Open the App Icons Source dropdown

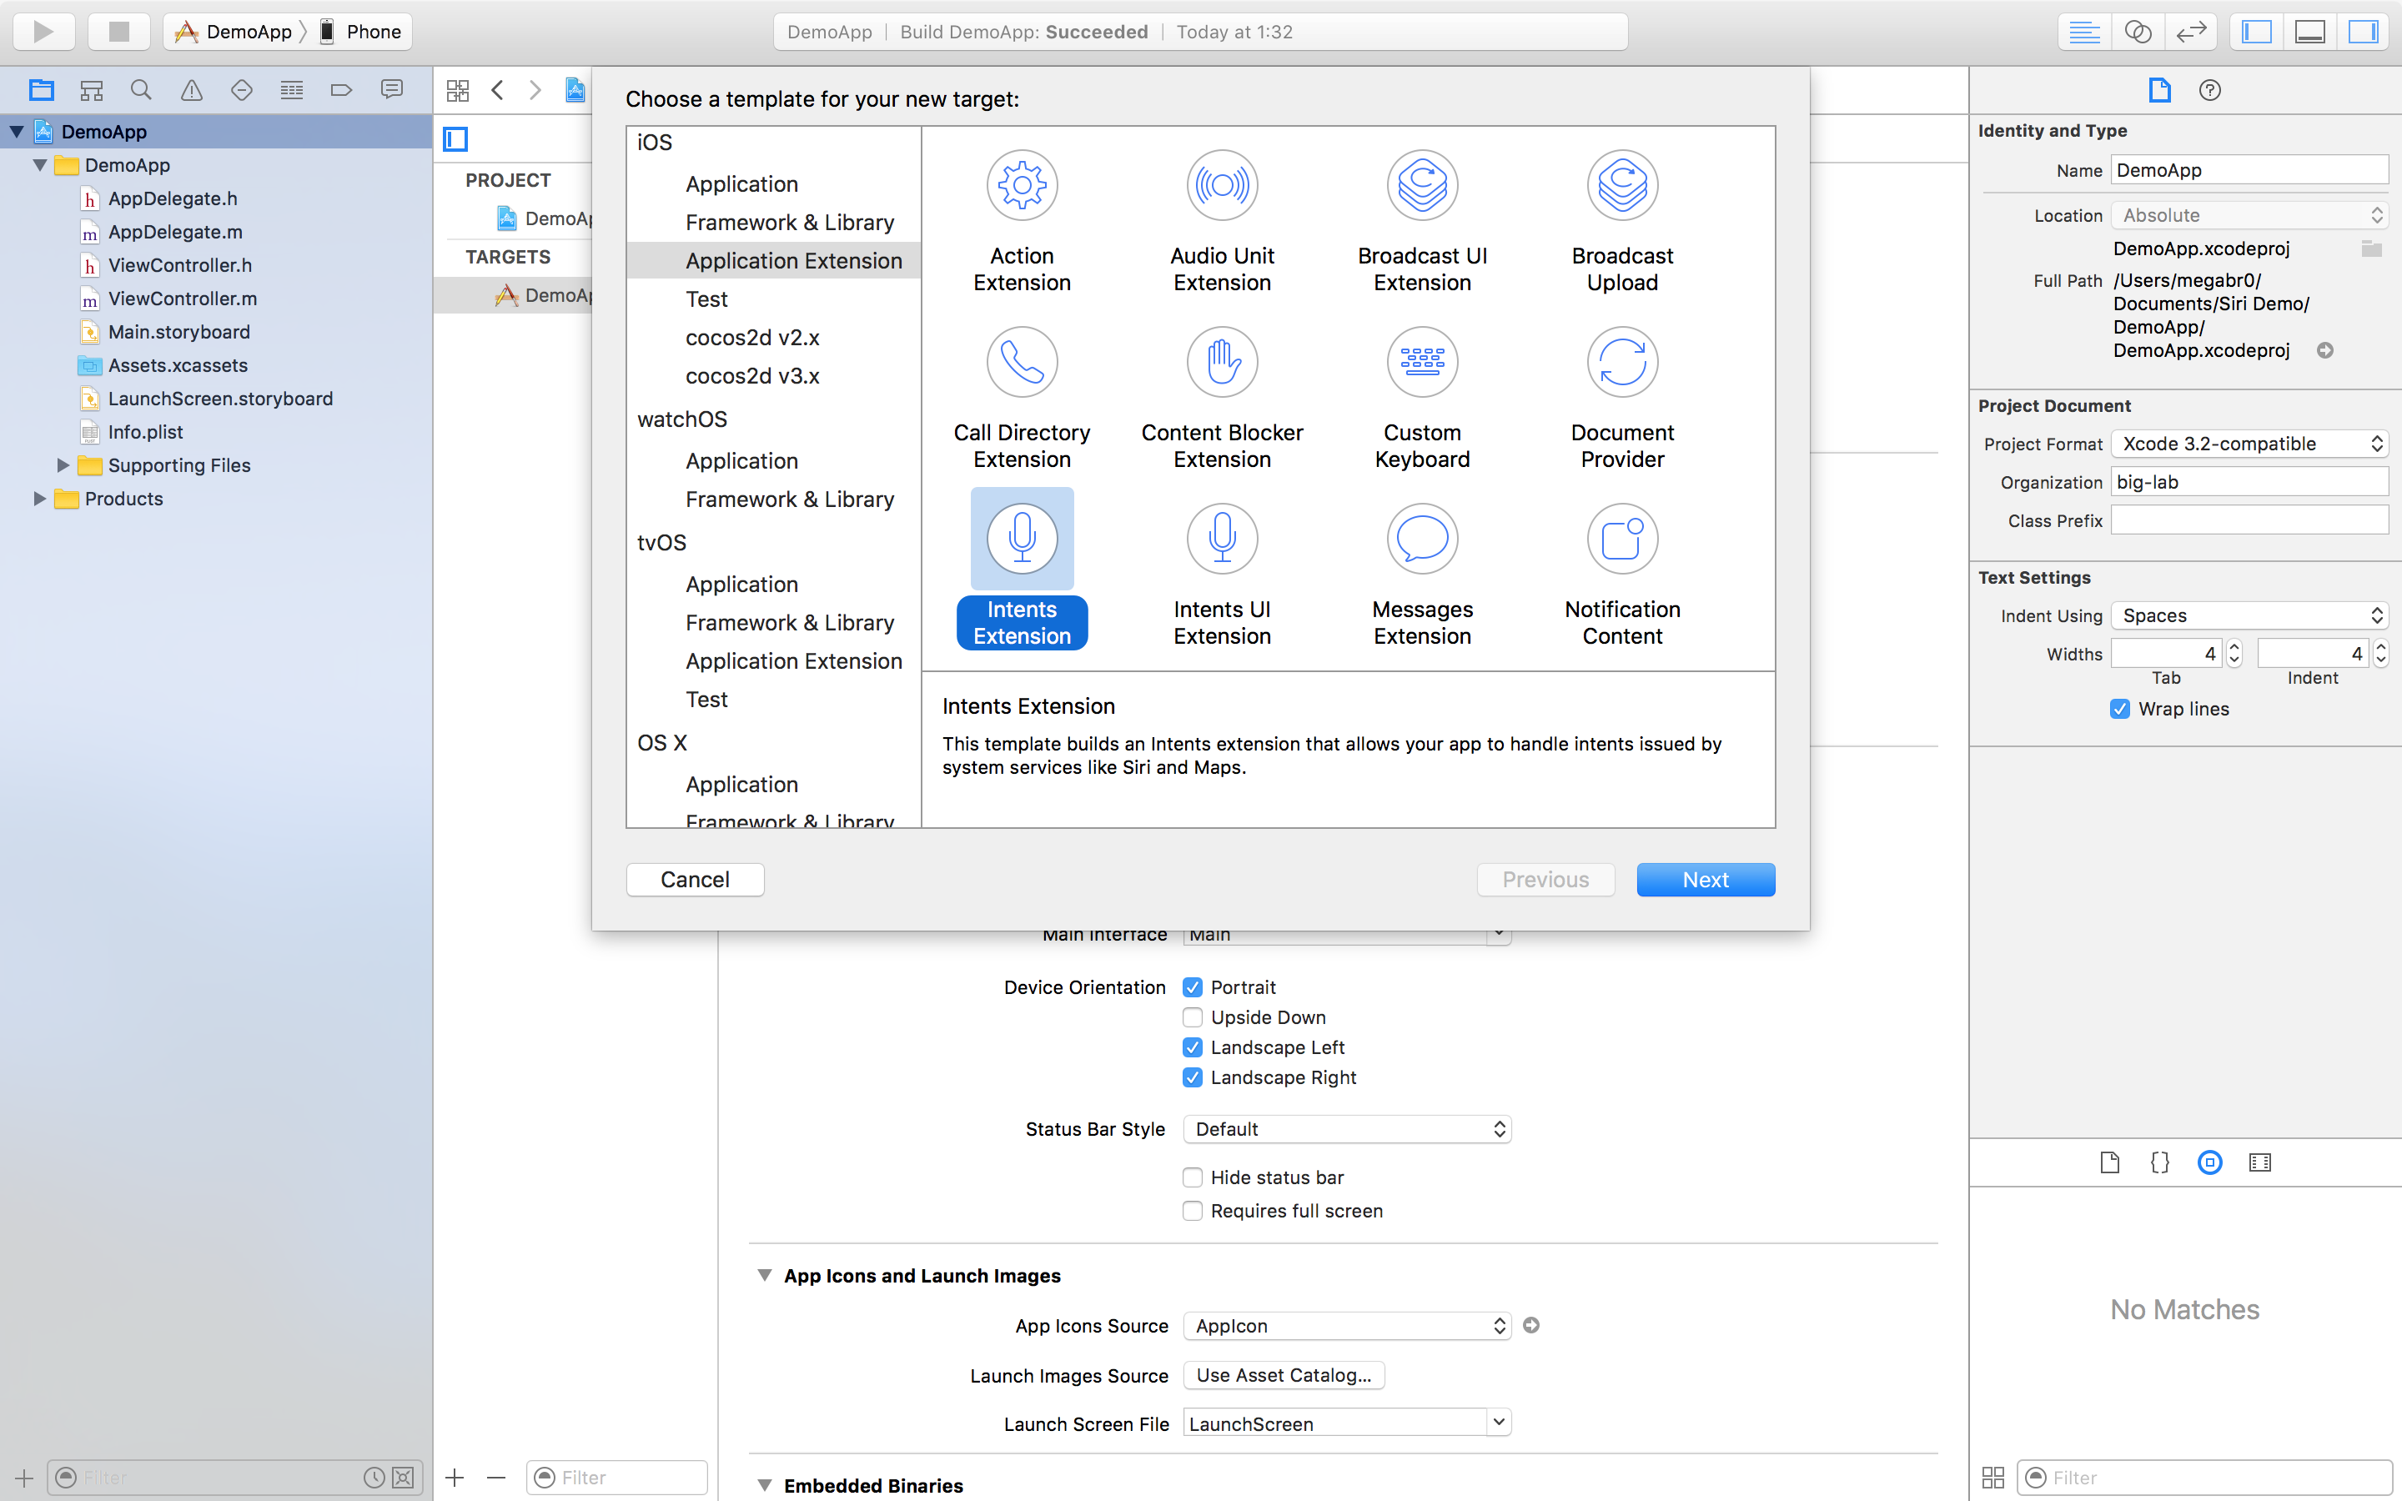[1347, 1325]
